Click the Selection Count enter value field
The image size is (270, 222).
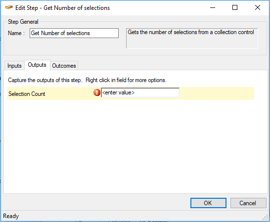(140, 92)
